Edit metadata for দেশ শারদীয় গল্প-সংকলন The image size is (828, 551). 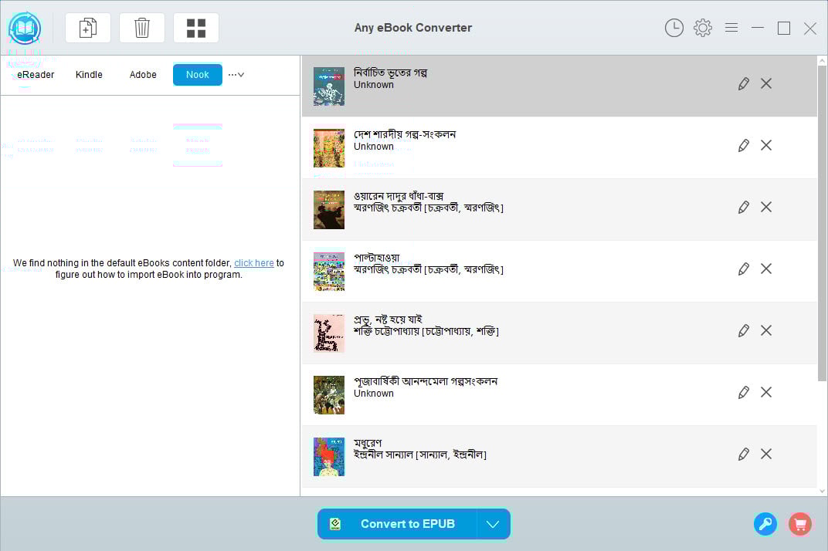coord(744,145)
